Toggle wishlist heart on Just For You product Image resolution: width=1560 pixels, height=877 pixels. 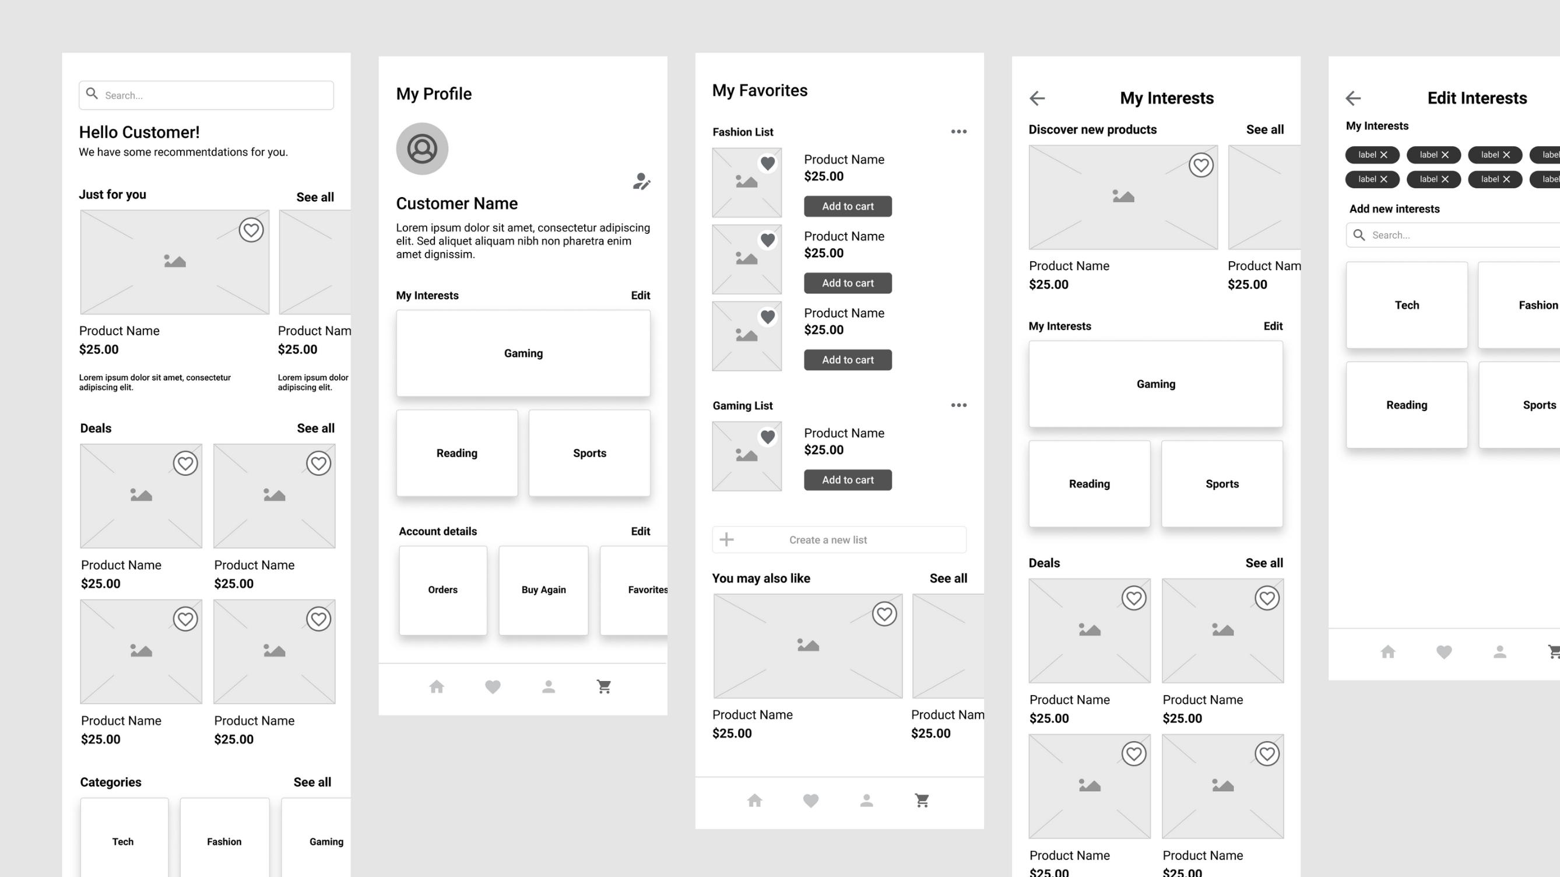pyautogui.click(x=251, y=229)
